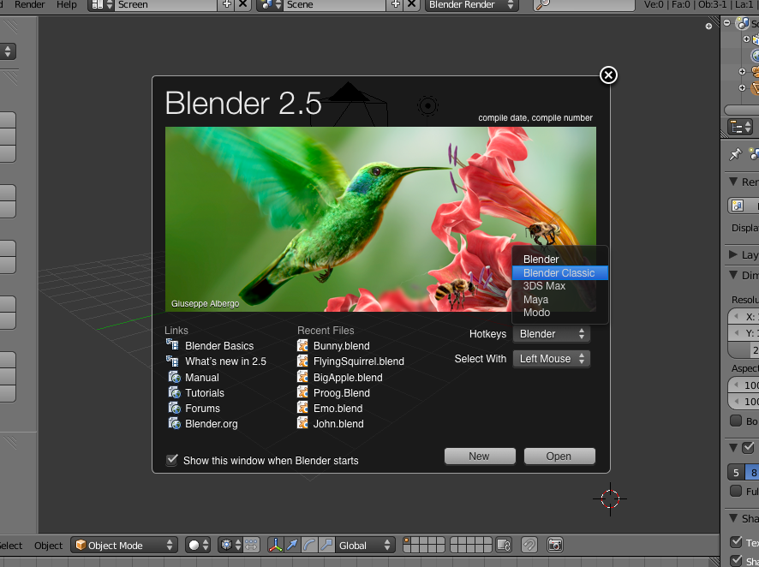
Task: Open the Render menu in top bar
Action: pyautogui.click(x=29, y=4)
